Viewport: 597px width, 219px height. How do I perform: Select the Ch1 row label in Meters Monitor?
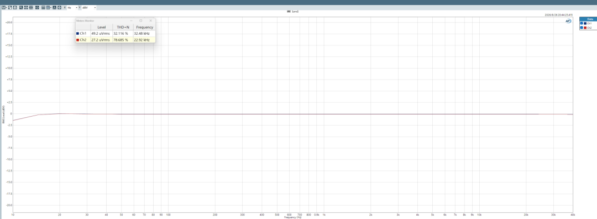(x=83, y=34)
